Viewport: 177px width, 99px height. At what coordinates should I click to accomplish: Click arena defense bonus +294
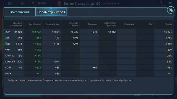coord(75,44)
